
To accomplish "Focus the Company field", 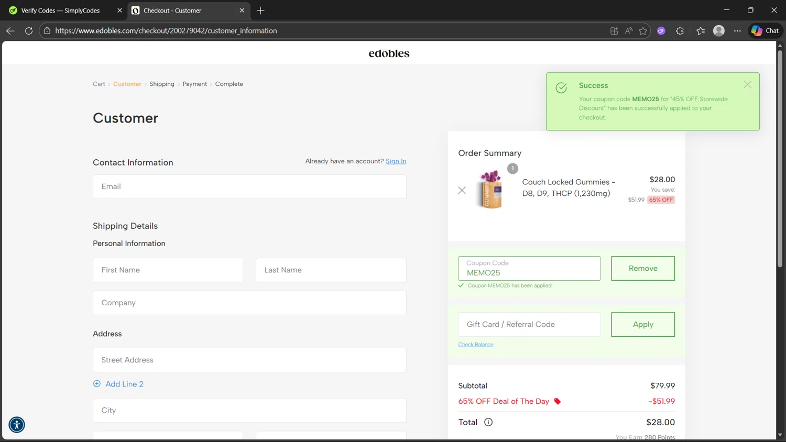I will point(249,303).
